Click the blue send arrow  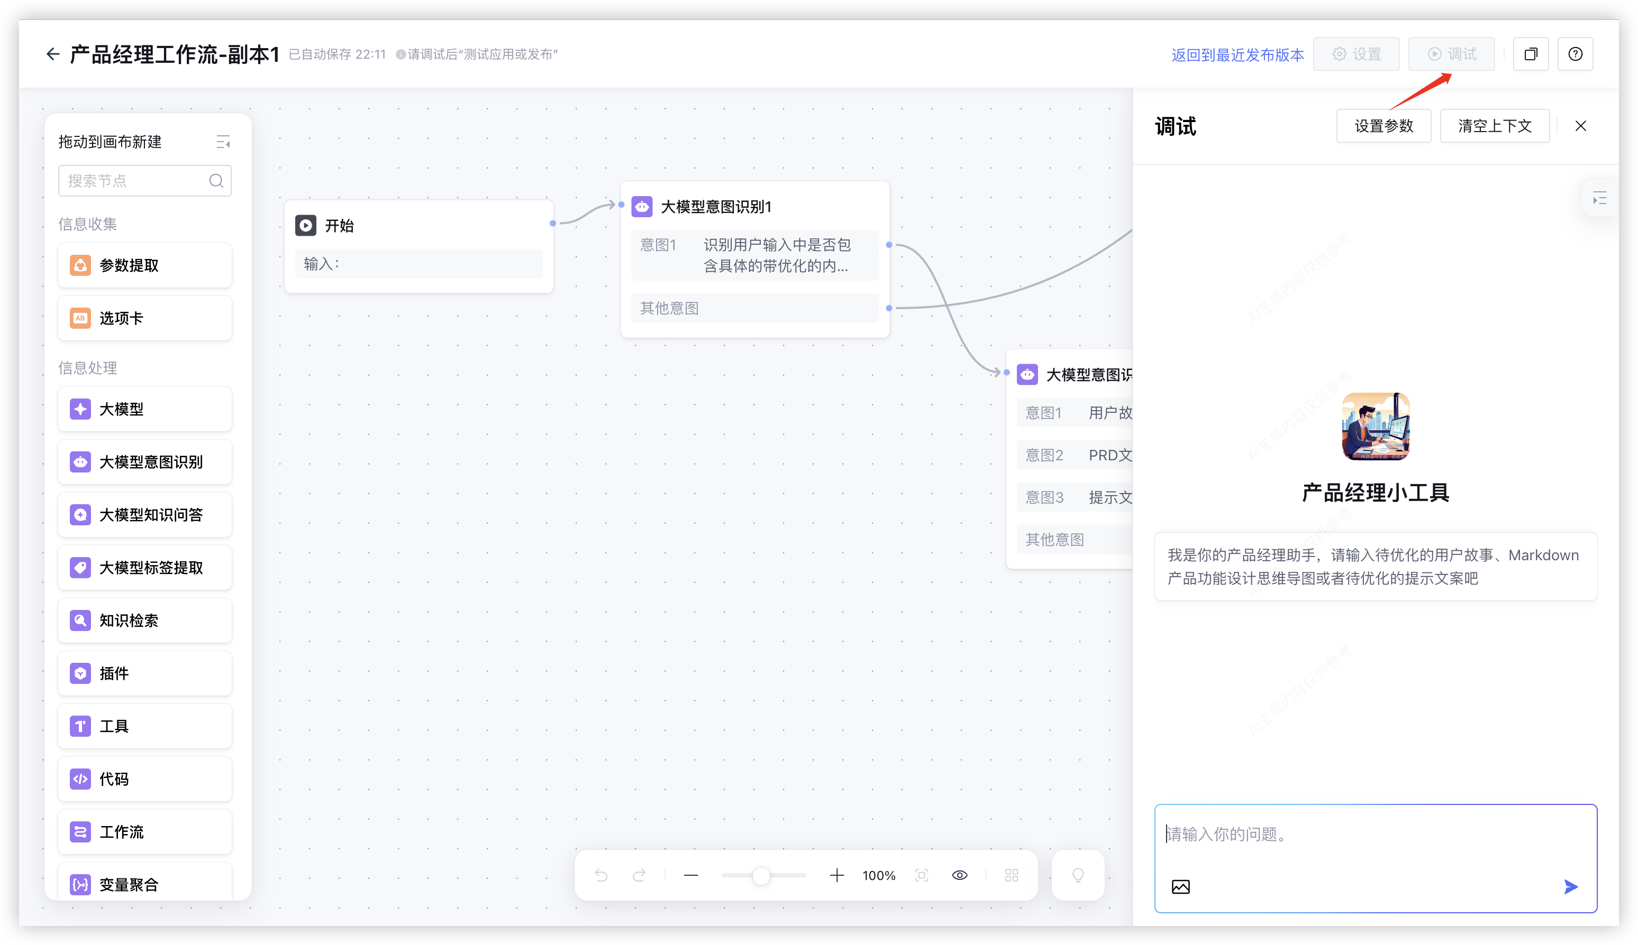point(1570,886)
